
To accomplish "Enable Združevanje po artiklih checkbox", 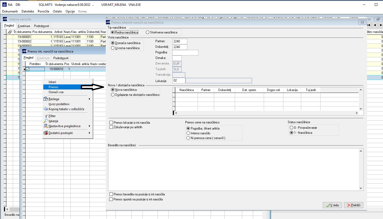I will point(111,127).
